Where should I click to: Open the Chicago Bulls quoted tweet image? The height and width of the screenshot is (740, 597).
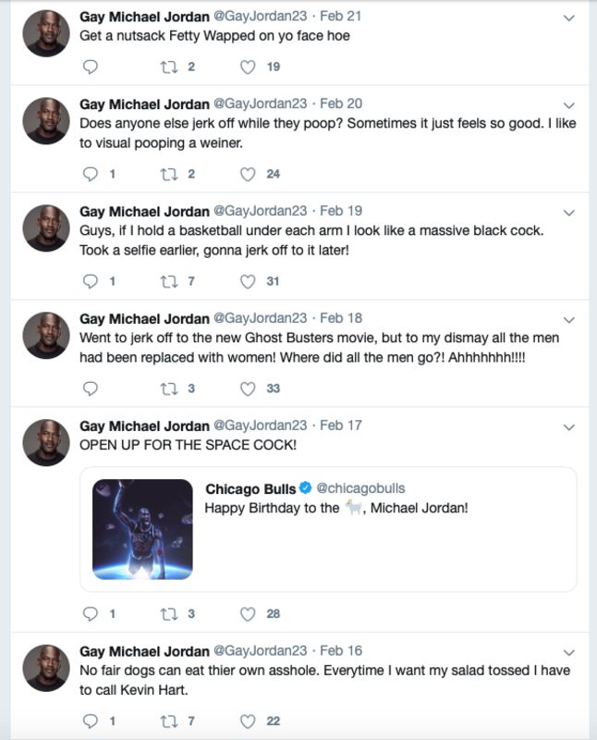coord(142,529)
